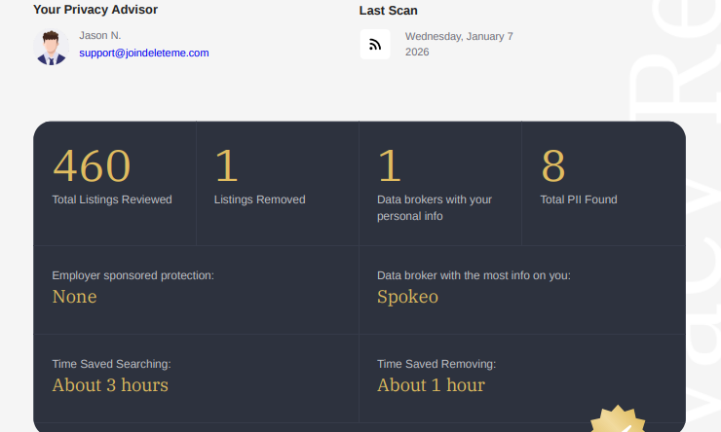Click the Your Privacy Advisor heading
This screenshot has width=721, height=432.
click(95, 10)
